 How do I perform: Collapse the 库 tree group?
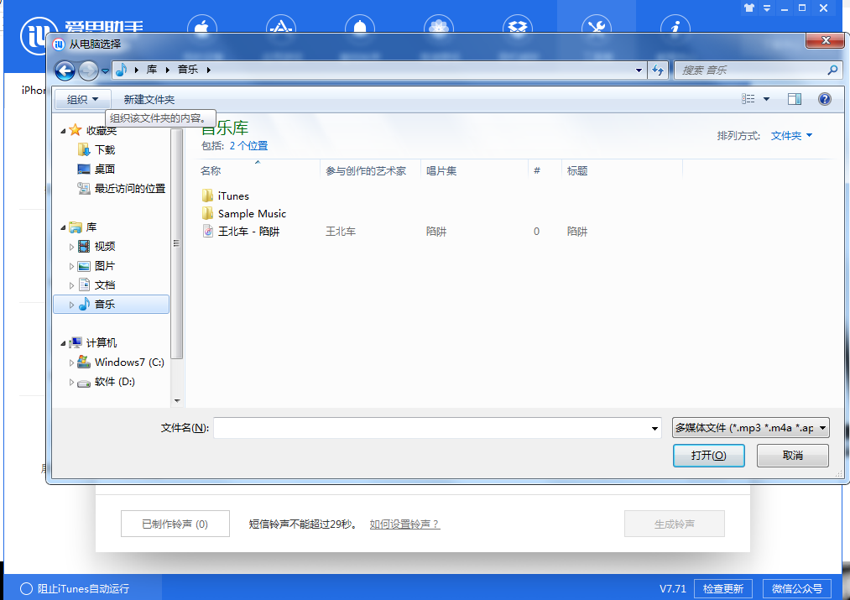click(63, 227)
